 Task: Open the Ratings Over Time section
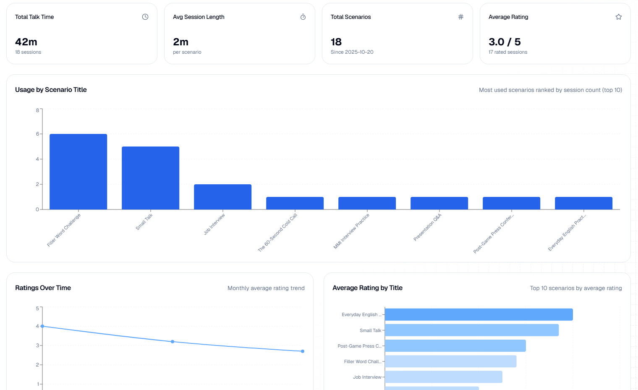(x=43, y=288)
